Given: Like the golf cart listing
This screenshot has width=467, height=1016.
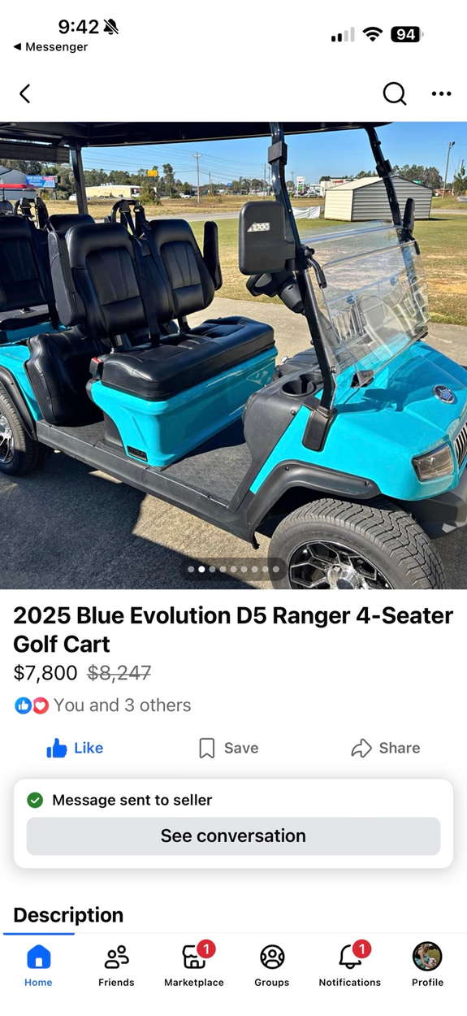Looking at the screenshot, I should 75,748.
